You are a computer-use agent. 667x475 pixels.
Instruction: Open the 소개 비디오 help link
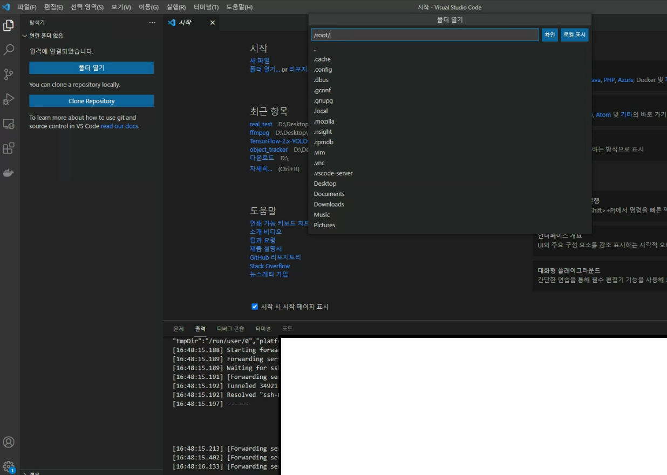266,232
